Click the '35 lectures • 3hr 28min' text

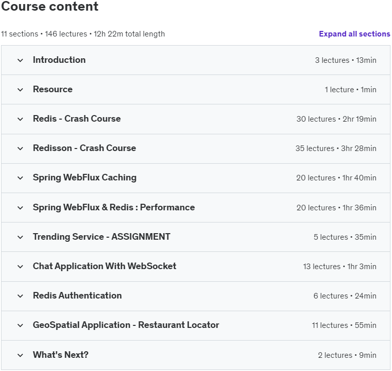(336, 149)
